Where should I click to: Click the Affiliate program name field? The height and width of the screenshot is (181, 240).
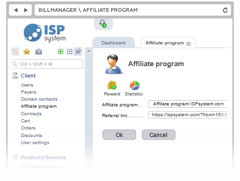[189, 104]
